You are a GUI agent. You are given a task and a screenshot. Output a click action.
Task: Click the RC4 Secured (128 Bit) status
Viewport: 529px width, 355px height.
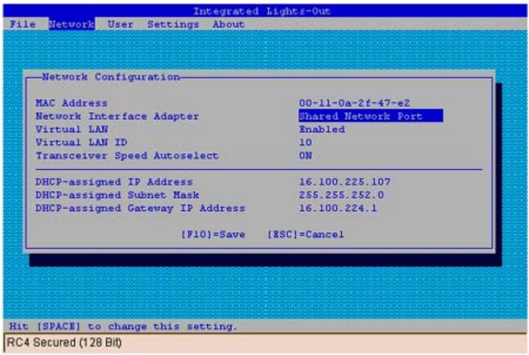point(64,342)
